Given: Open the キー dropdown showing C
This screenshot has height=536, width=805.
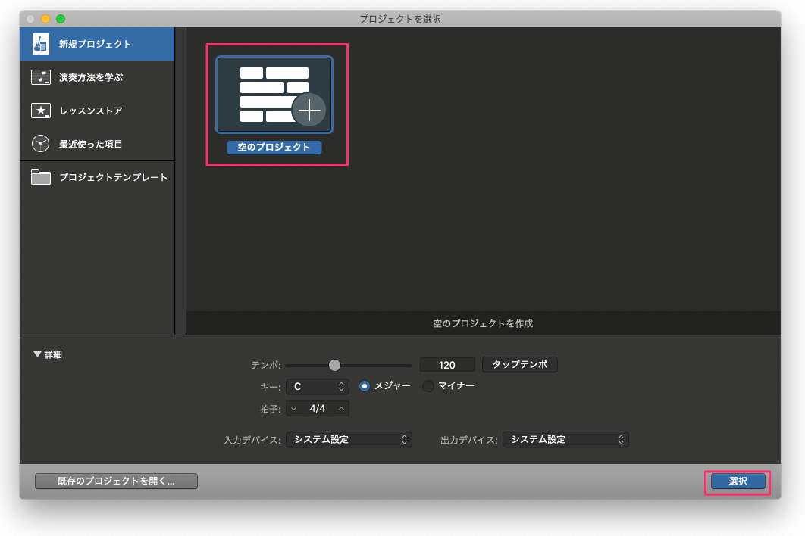Looking at the screenshot, I should [x=317, y=386].
